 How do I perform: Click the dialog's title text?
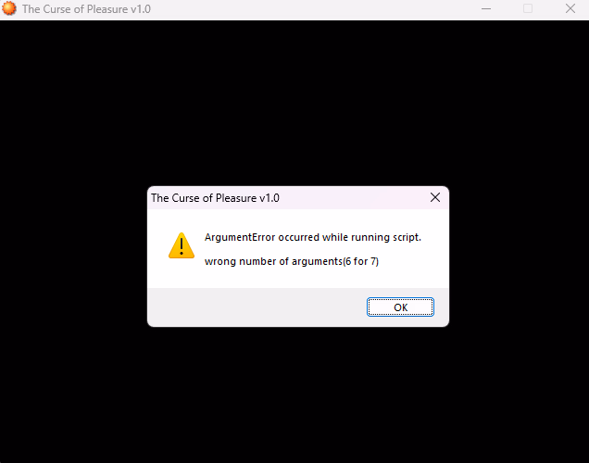click(x=215, y=198)
